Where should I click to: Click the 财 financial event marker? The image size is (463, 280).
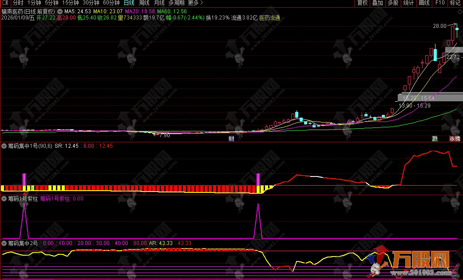pyautogui.click(x=231, y=138)
